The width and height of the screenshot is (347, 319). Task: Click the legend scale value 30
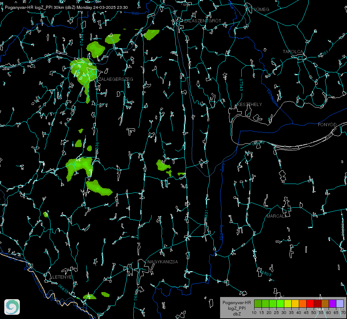[284, 313]
